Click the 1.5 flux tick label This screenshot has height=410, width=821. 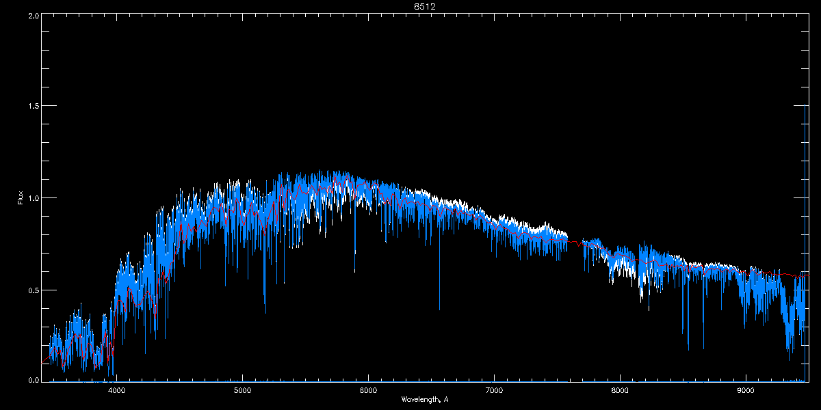(x=33, y=106)
